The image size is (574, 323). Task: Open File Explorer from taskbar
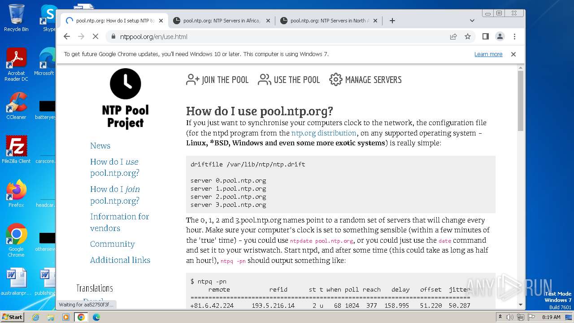pos(51,317)
